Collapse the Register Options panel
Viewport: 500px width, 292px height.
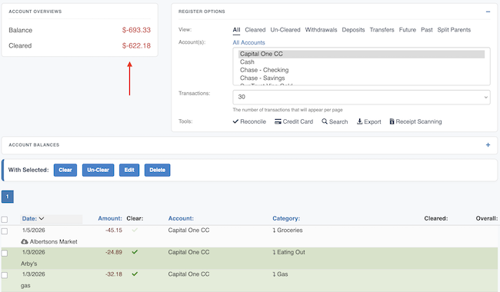coord(488,12)
